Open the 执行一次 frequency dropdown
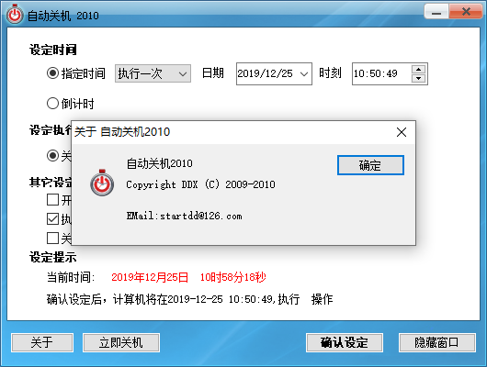487x367 pixels. click(153, 73)
